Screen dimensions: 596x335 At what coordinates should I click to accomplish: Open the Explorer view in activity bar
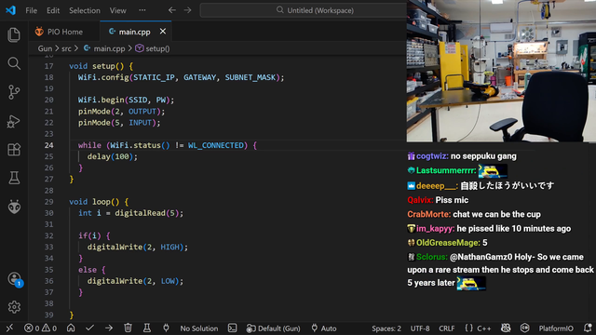[14, 35]
